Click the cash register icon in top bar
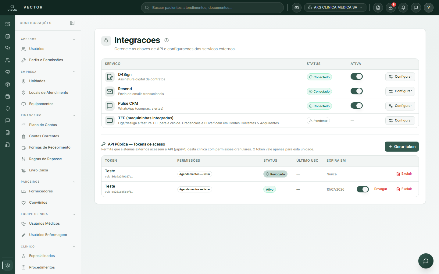Viewport: 439px width, 274px height. [x=297, y=8]
